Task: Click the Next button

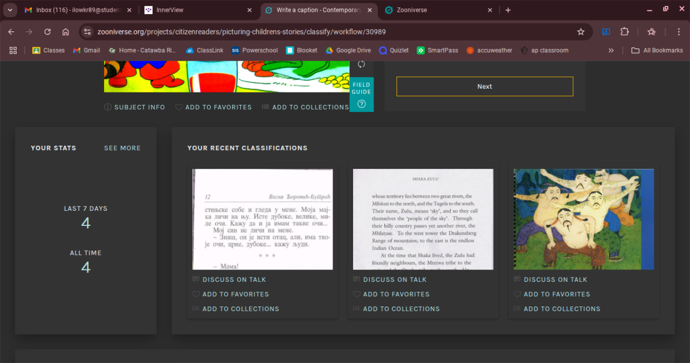Action: 485,87
